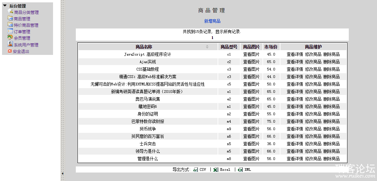Screen dimensions: 377x181
Task: Click the 订单管理 list icon
Action: (x=10, y=31)
